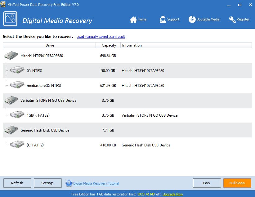Click the Hitachi HTS541075A9E680 disk drive icon
255x197 pixels.
tap(11, 56)
